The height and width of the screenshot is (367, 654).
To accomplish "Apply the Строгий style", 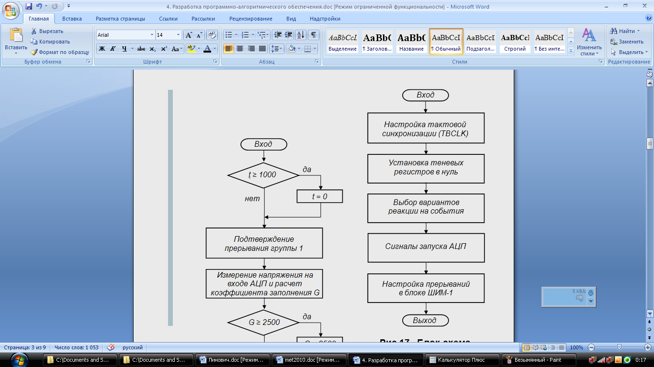I will 515,42.
